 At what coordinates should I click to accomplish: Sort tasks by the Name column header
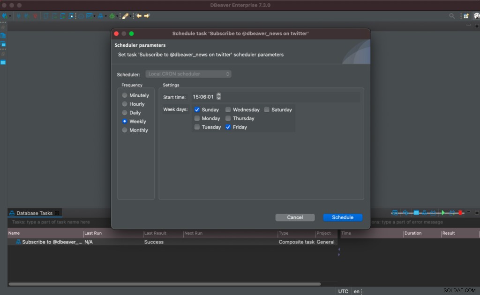[x=45, y=233]
